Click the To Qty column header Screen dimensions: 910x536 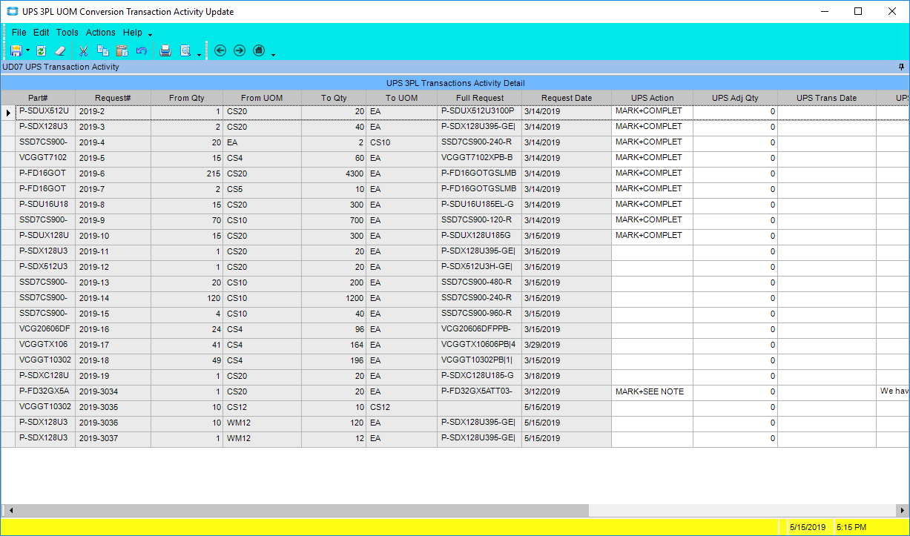tap(334, 98)
